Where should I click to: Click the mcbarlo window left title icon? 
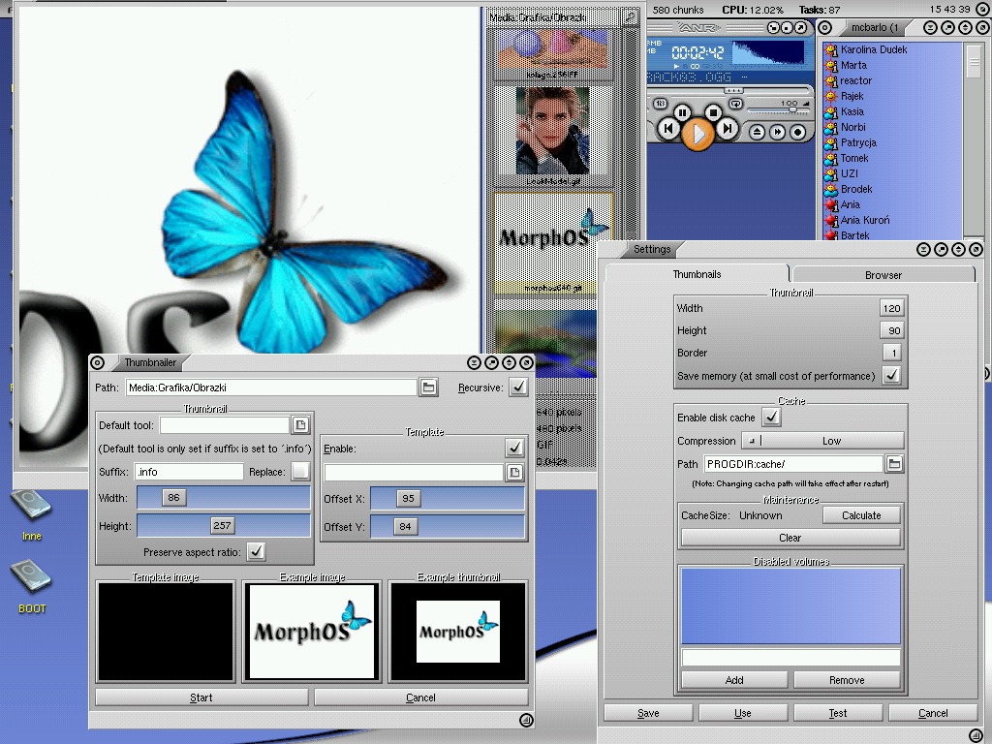pos(825,28)
